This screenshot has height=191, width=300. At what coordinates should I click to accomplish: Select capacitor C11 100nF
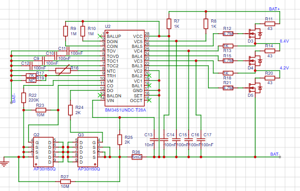click(x=68, y=51)
